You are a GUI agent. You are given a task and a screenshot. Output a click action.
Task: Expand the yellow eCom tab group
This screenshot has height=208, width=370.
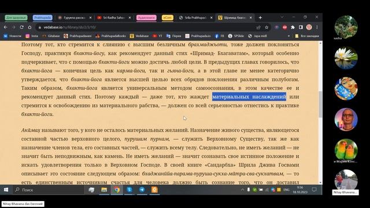click(168, 18)
